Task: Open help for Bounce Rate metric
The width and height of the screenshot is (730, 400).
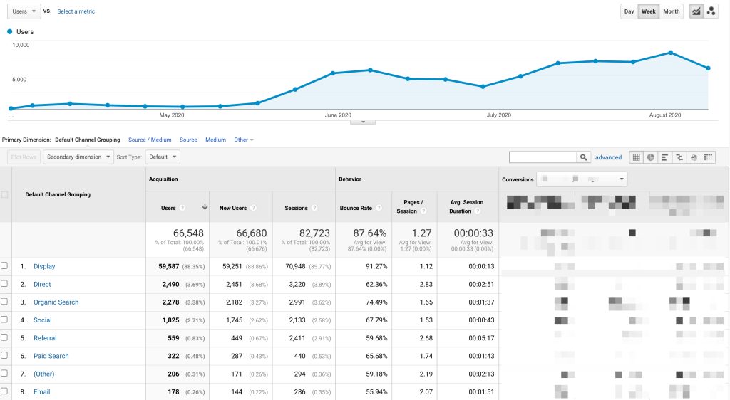Action: [379, 208]
